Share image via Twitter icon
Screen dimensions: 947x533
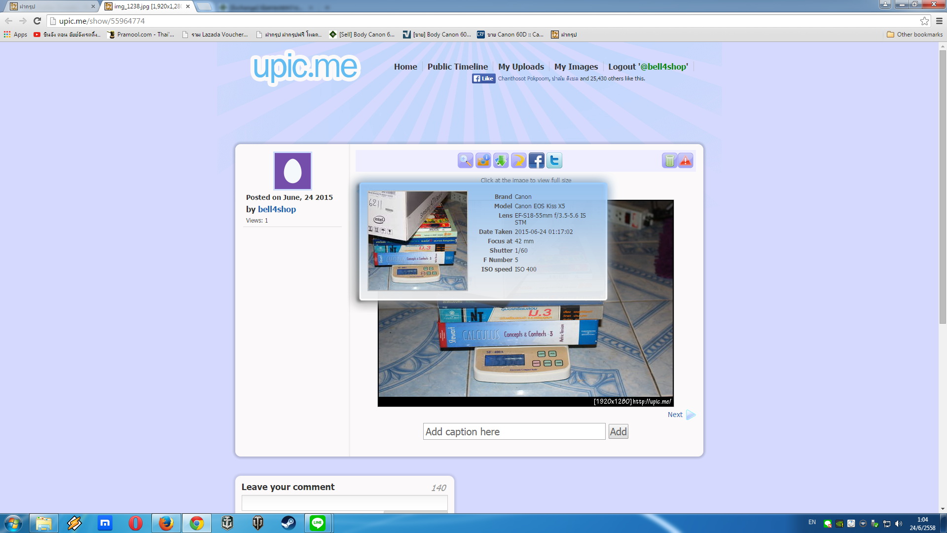coord(554,160)
